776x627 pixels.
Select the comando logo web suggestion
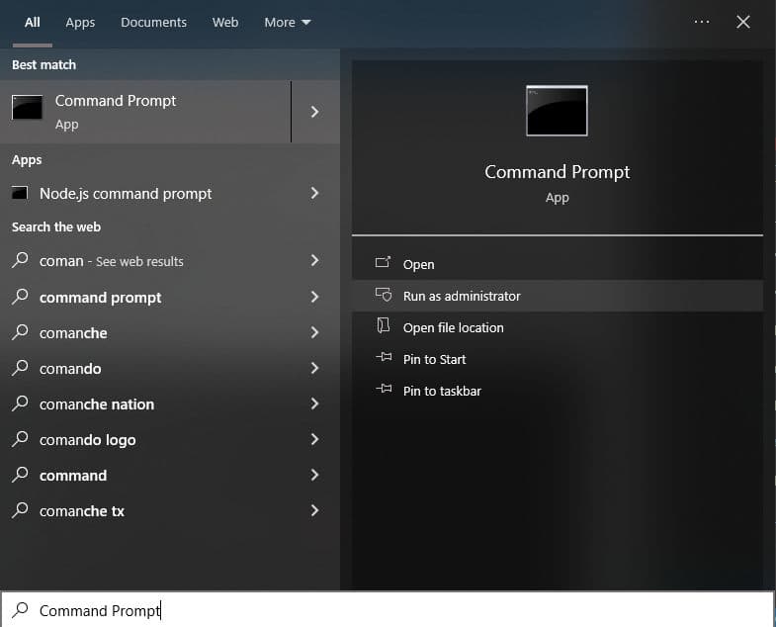point(88,440)
